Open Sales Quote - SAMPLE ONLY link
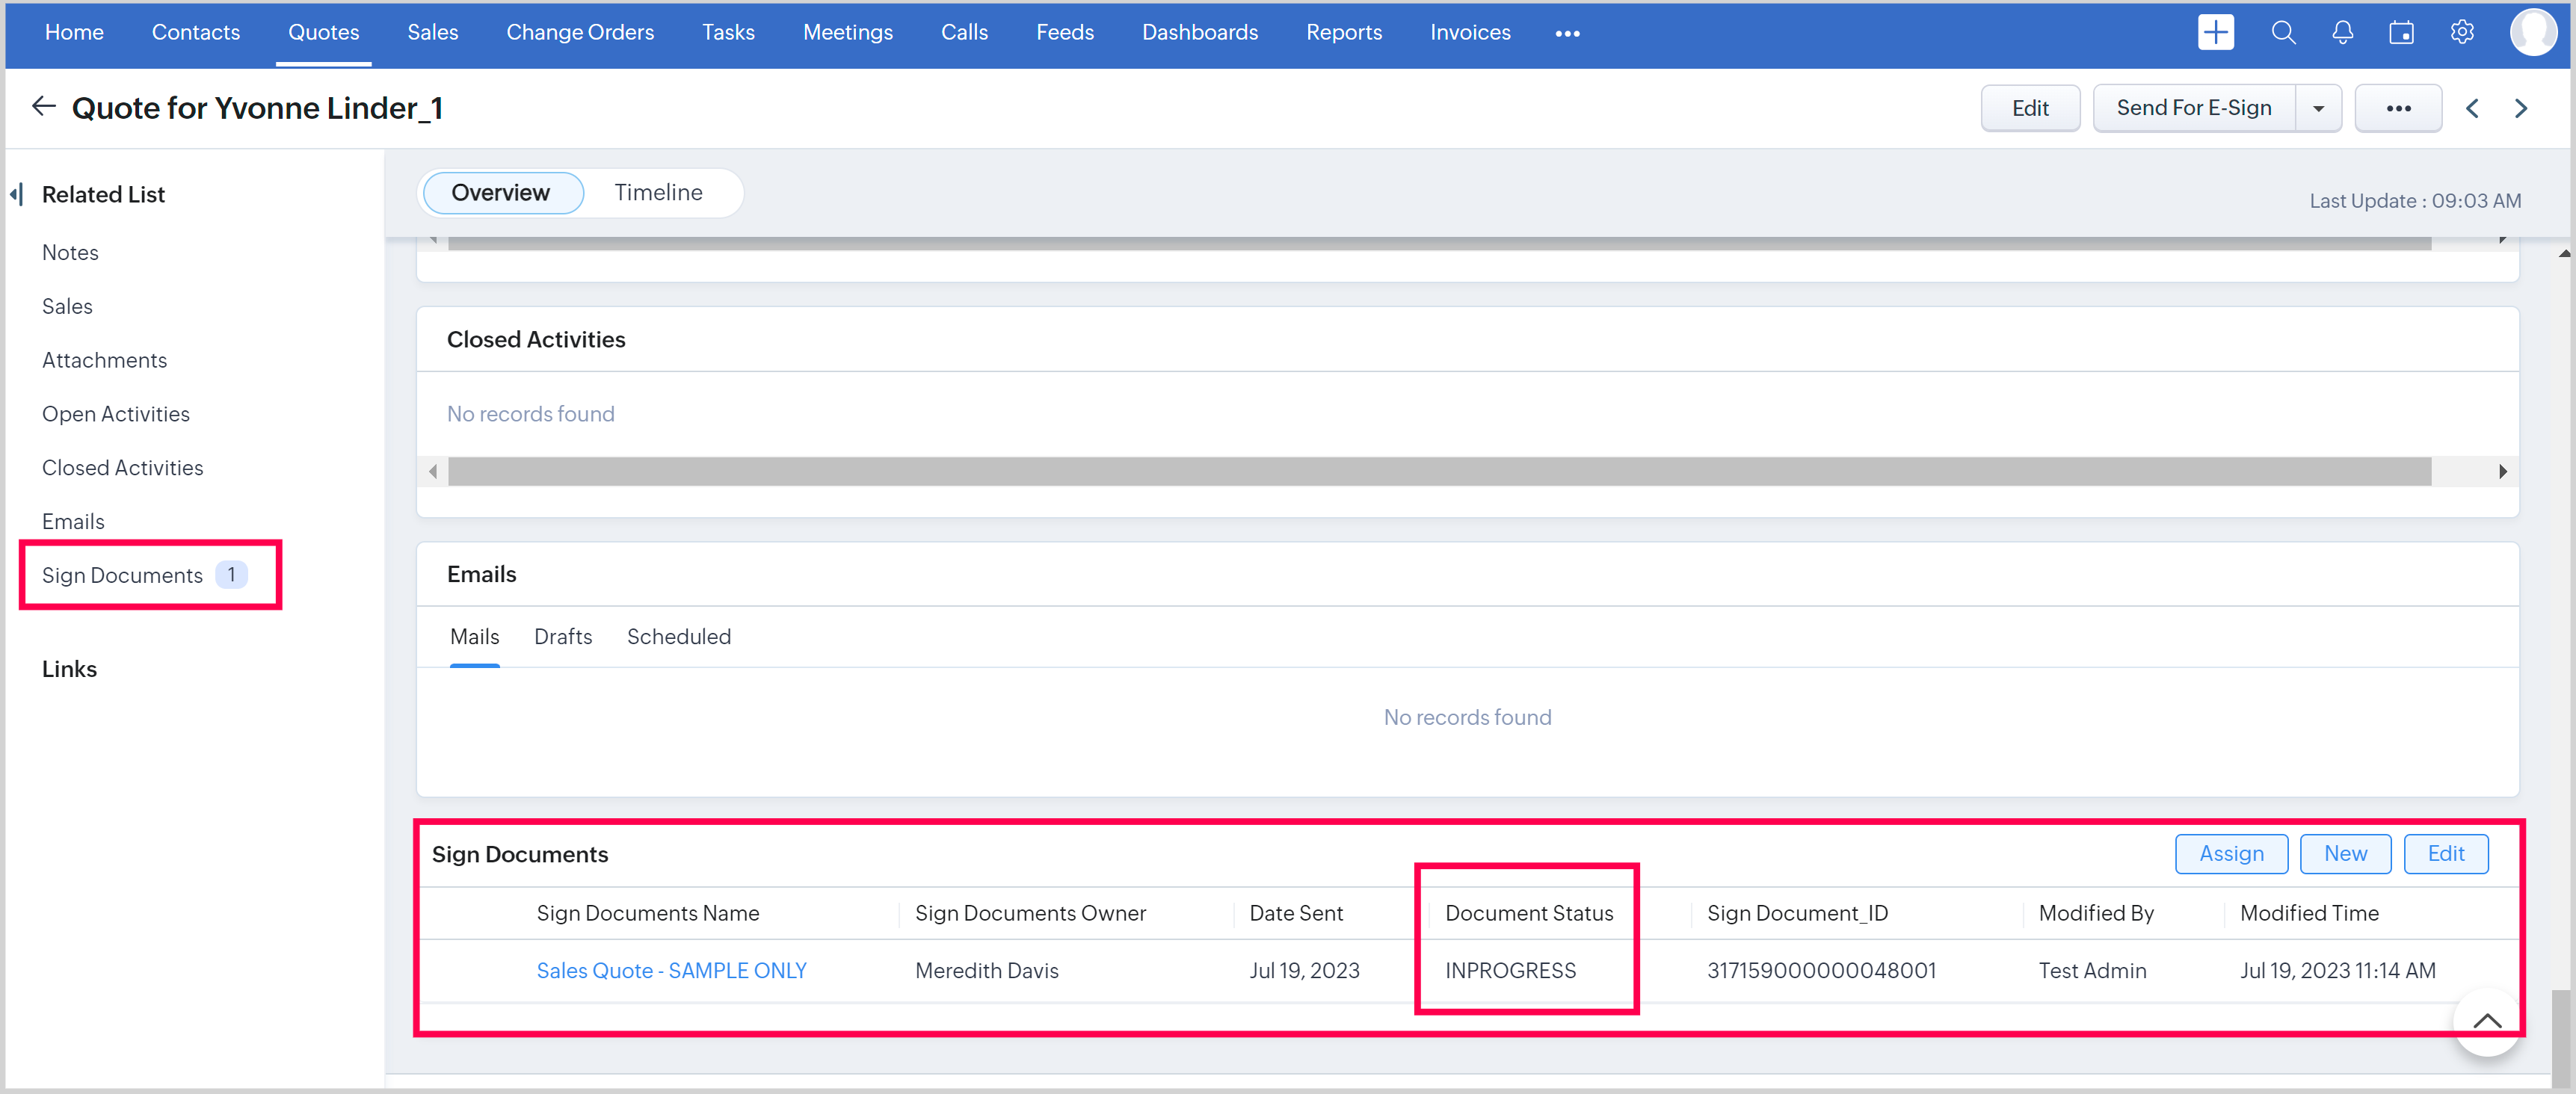2576x1094 pixels. click(671, 970)
